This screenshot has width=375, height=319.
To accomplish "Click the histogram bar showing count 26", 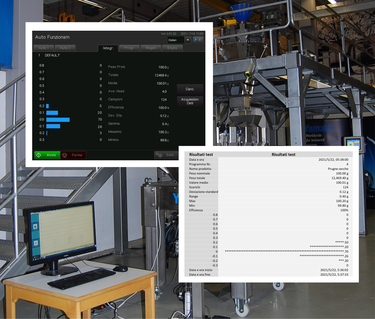I will tap(53, 126).
